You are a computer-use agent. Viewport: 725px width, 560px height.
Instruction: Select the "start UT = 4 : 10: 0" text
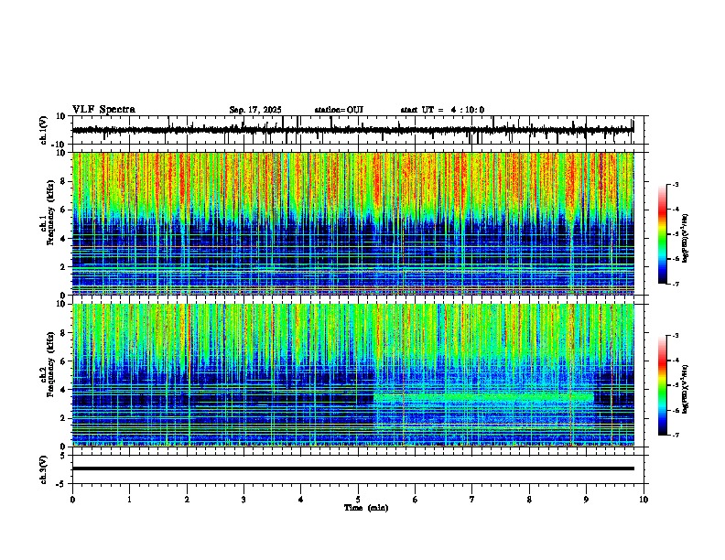(442, 110)
